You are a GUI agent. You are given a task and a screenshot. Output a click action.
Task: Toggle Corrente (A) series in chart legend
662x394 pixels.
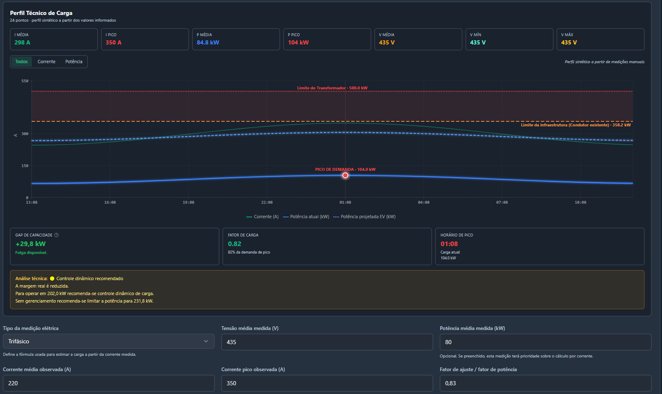tap(263, 217)
